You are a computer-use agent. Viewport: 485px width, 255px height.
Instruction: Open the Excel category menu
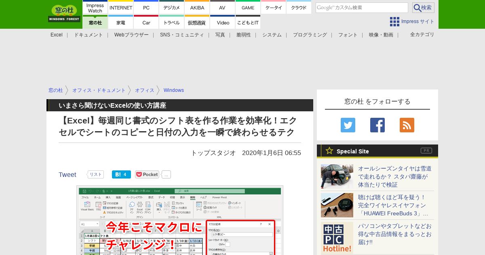pos(57,35)
